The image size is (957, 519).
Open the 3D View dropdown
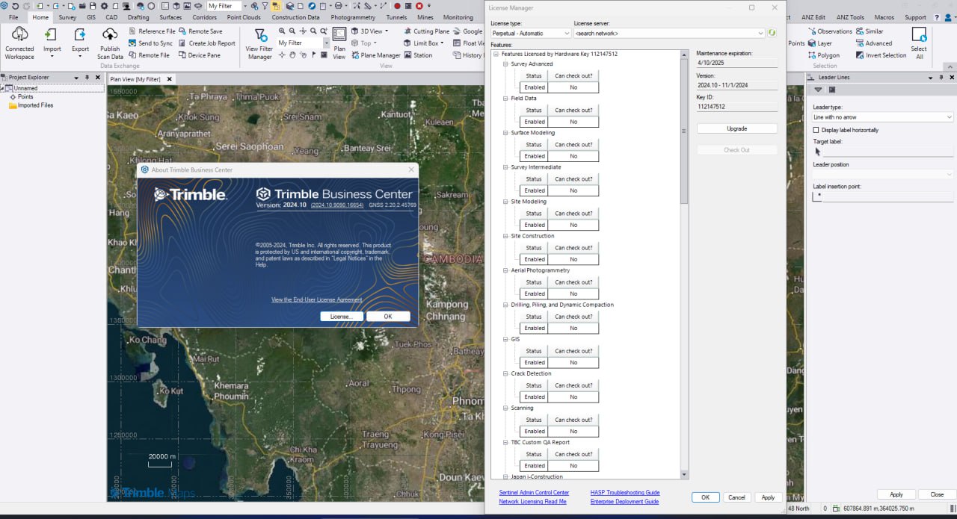[369, 31]
